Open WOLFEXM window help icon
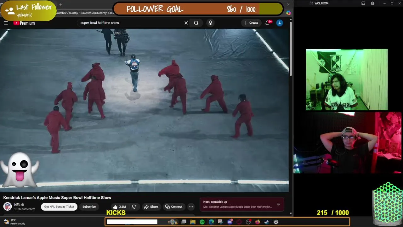 pos(373,3)
